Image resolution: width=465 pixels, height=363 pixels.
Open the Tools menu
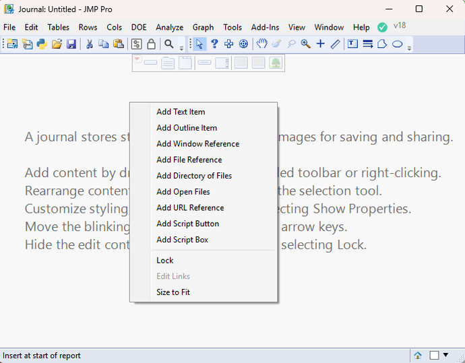coord(232,27)
